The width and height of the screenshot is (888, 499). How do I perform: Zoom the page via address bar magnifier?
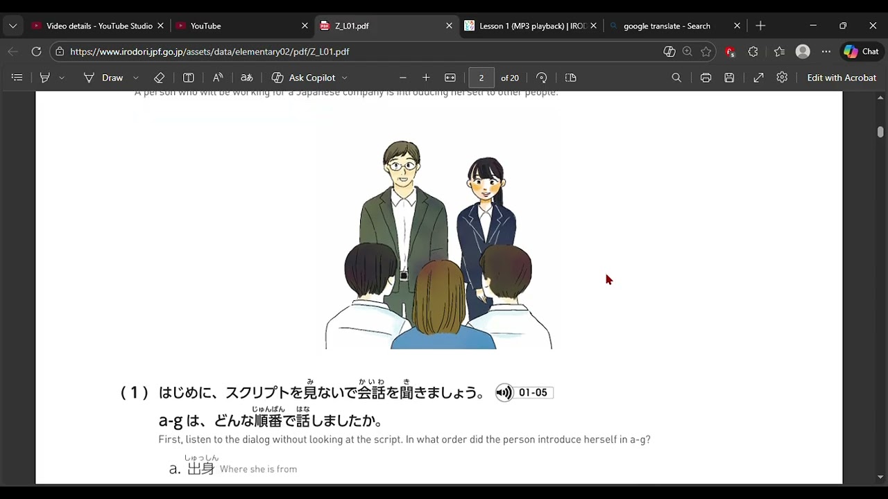click(687, 51)
